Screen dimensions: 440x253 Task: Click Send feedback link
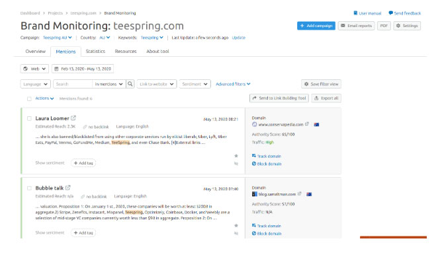click(405, 13)
